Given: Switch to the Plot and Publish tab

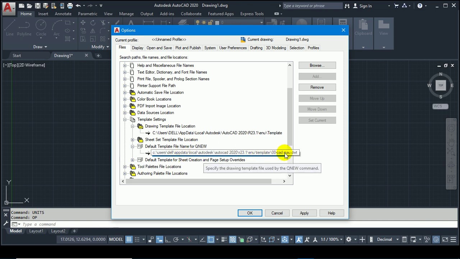Looking at the screenshot, I should click(188, 48).
